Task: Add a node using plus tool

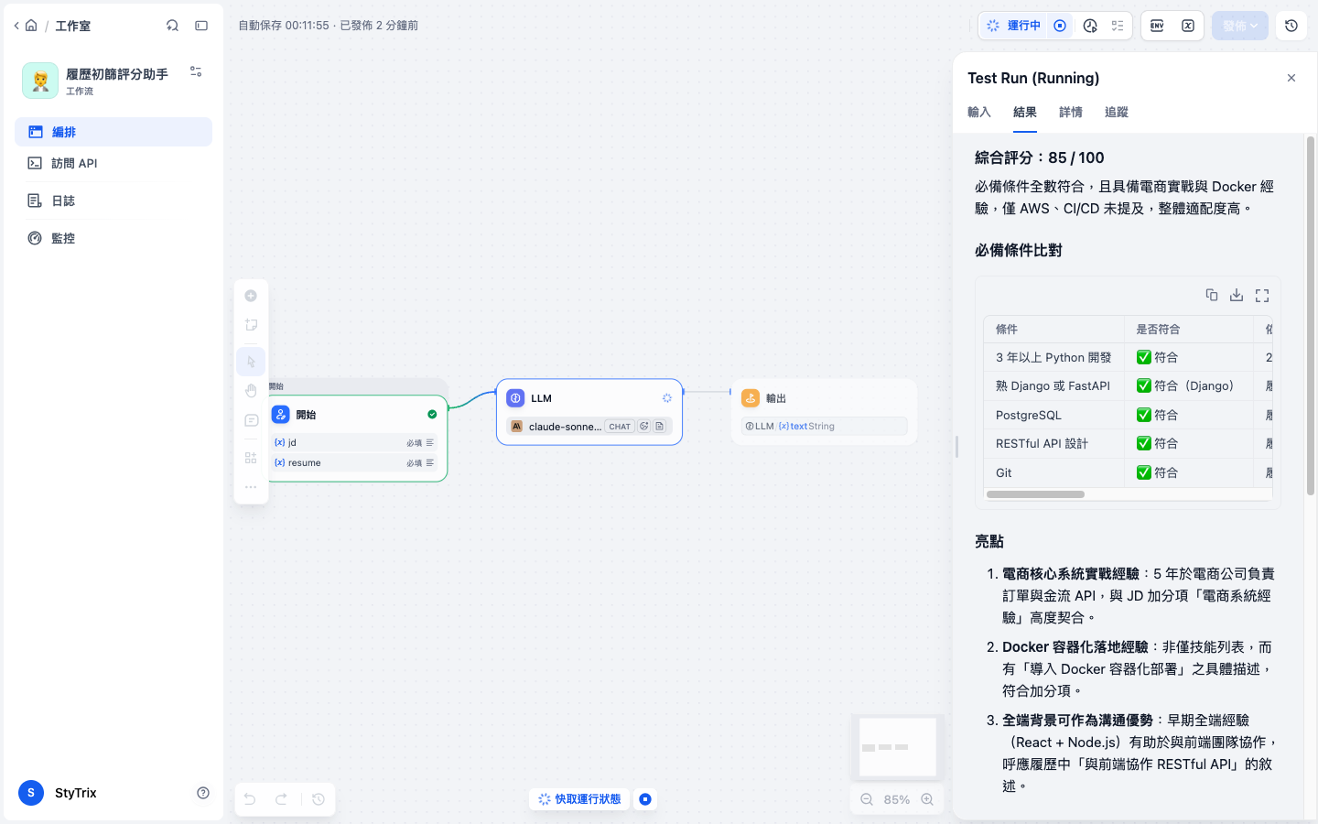Action: (251, 296)
